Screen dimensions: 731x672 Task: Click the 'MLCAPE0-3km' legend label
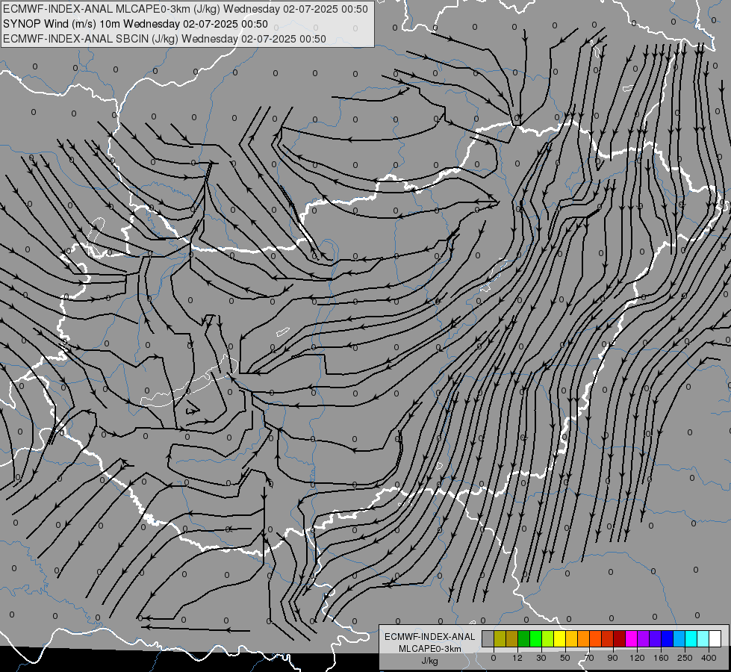430,649
